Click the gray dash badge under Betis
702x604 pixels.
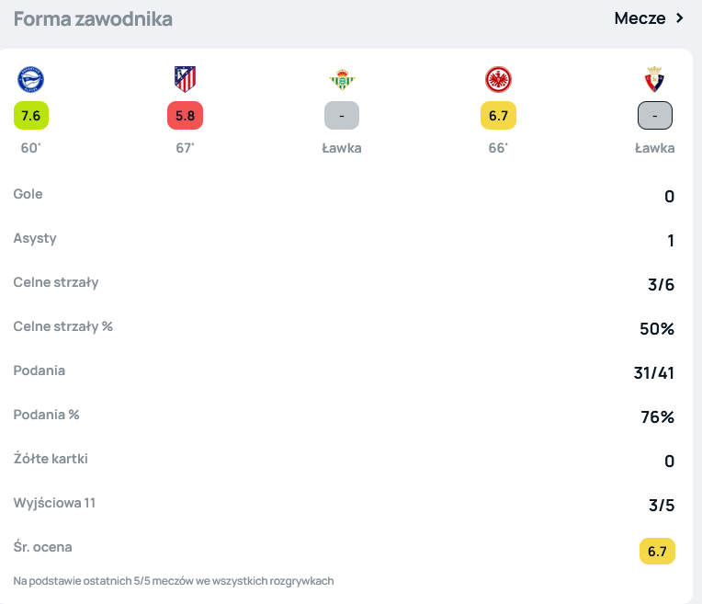342,116
